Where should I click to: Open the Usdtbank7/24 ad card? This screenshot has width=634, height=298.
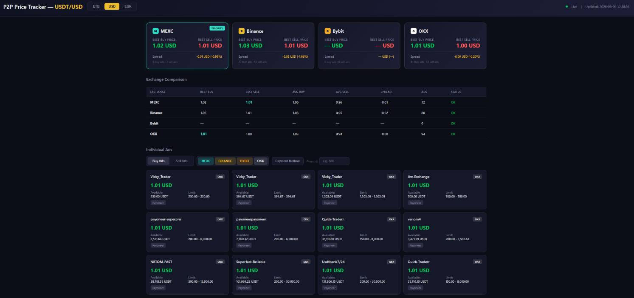click(359, 275)
